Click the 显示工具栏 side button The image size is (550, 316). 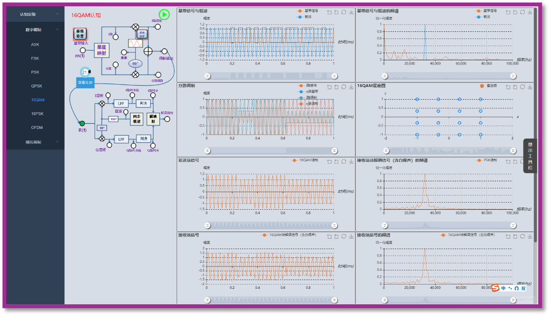tap(530, 156)
